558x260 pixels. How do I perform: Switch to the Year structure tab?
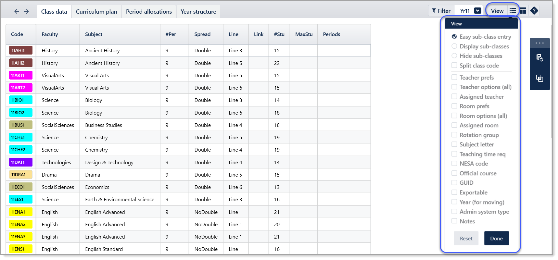(x=198, y=12)
